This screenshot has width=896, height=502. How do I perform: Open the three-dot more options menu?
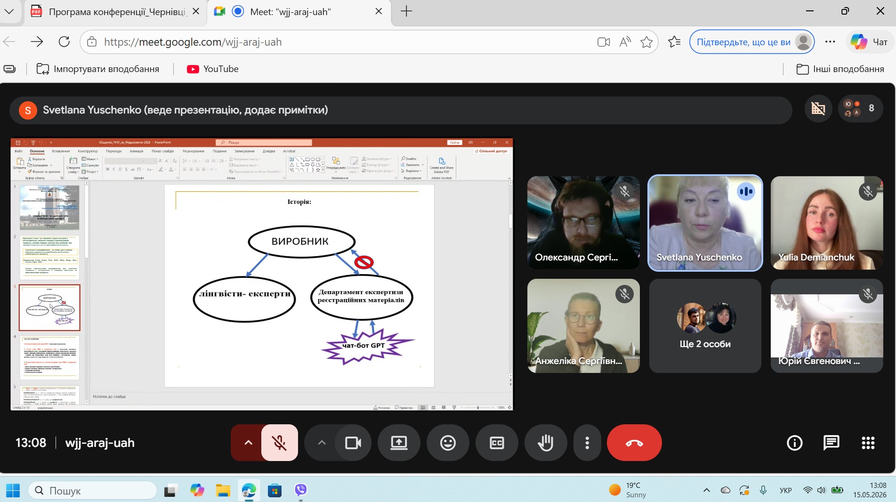[x=587, y=443]
